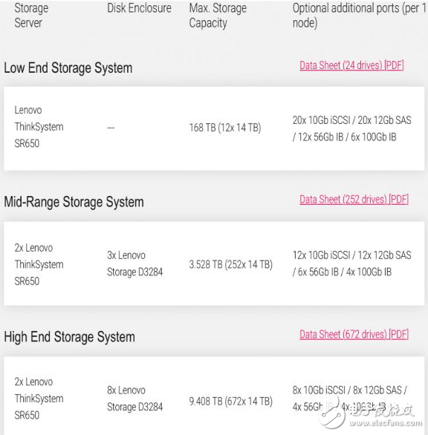Select the 3.528 TB (252x 14 TB) capacity cell
Viewport: 428px width, 435px height.
(x=231, y=264)
